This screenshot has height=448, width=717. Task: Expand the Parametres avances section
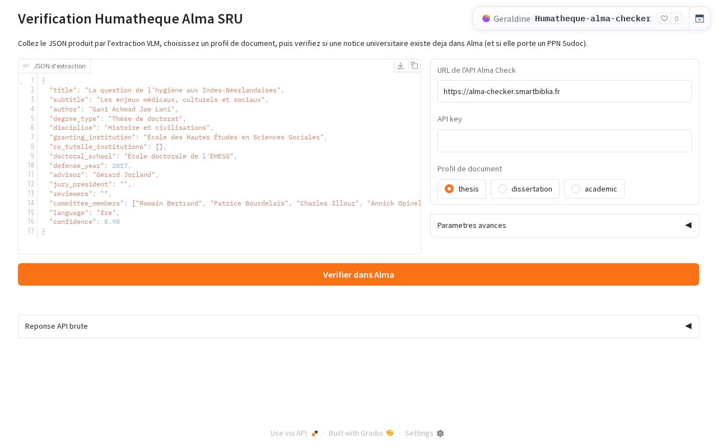pyautogui.click(x=565, y=226)
